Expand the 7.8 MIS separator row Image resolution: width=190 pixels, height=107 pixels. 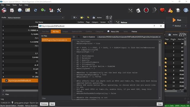pyautogui.click(x=3, y=57)
